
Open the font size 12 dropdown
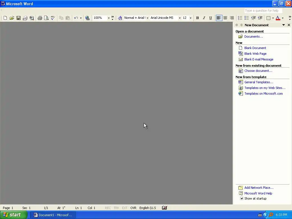[x=190, y=18]
